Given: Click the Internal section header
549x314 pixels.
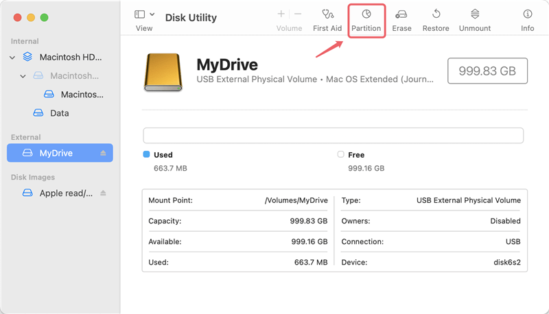Looking at the screenshot, I should point(25,41).
